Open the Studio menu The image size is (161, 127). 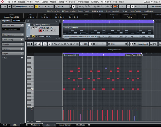72,2
